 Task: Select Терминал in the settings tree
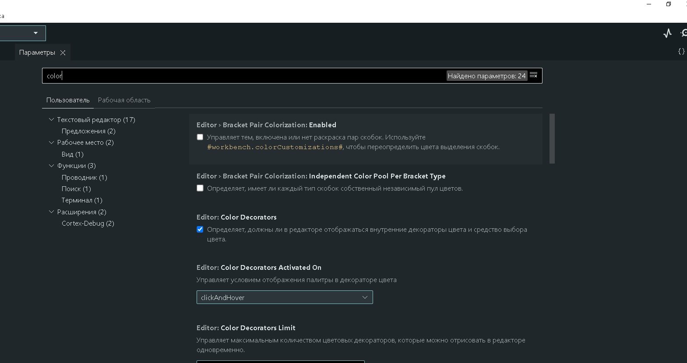tap(82, 200)
